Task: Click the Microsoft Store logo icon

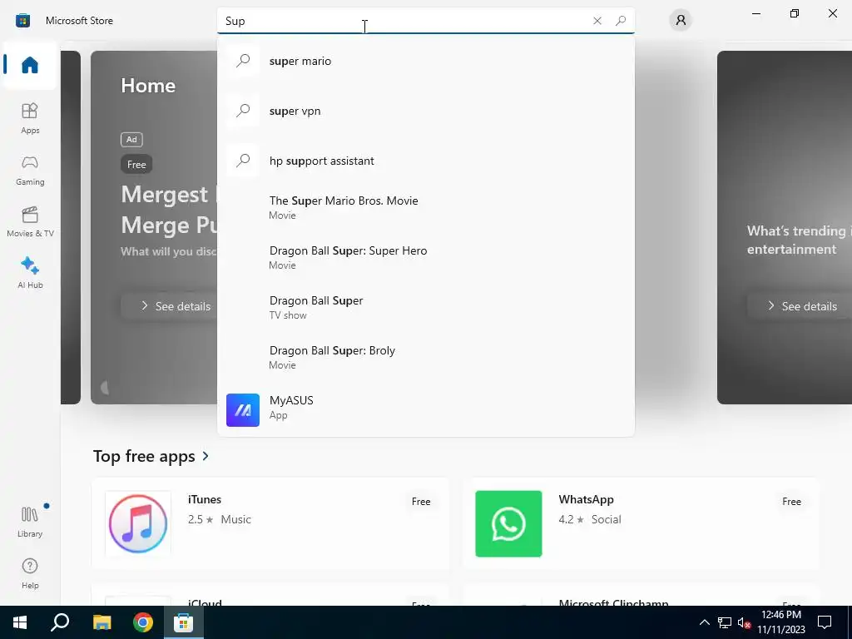Action: 22,21
